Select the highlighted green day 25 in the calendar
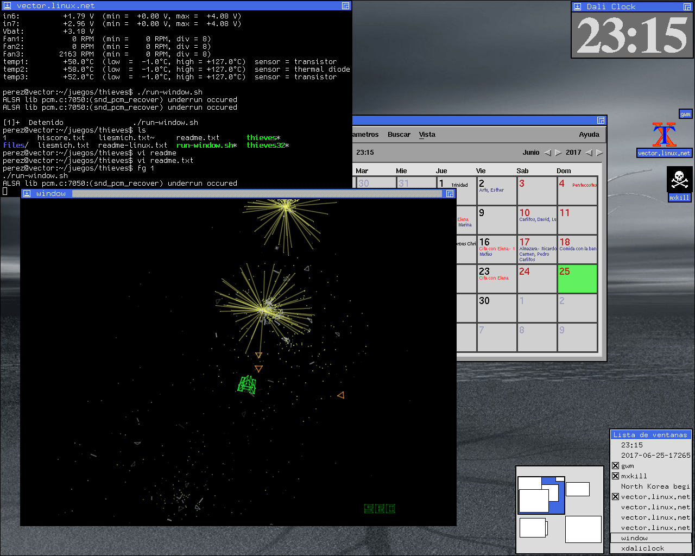This screenshot has height=556, width=695. [x=577, y=279]
